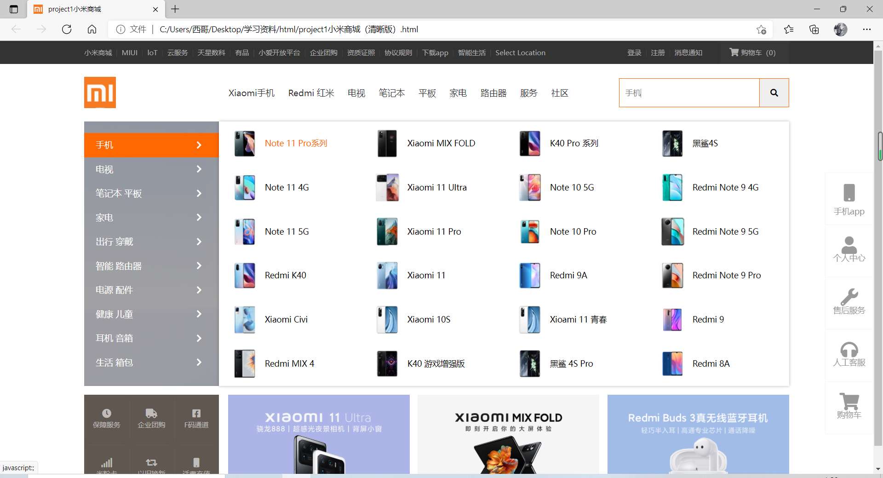Expand the 家电 category arrow
Screen dimensions: 883x478
(199, 217)
